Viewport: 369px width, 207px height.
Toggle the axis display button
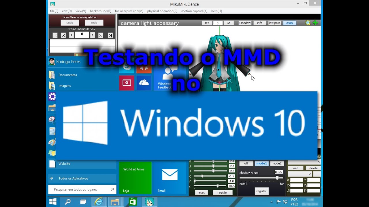pyautogui.click(x=289, y=23)
